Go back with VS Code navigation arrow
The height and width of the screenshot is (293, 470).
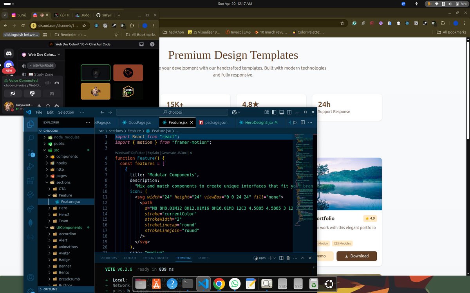tap(102, 112)
